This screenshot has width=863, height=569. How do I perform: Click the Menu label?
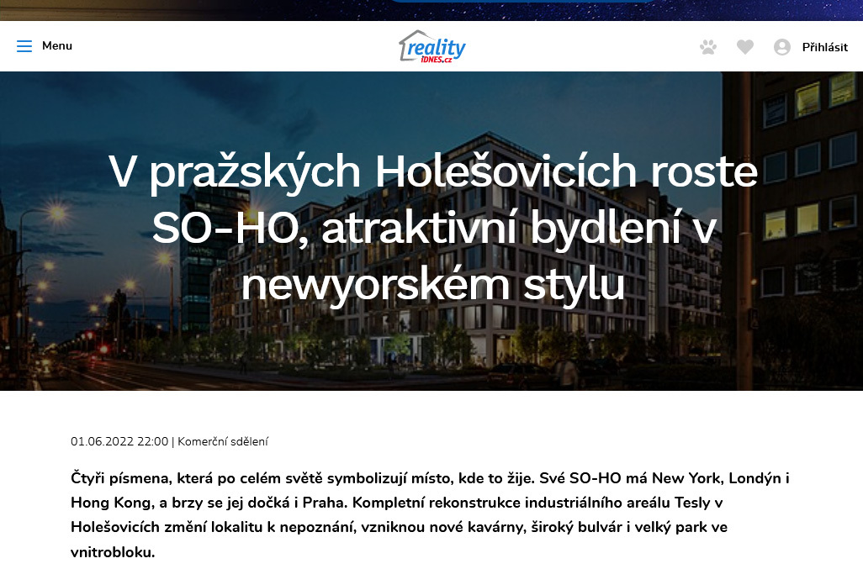[57, 45]
